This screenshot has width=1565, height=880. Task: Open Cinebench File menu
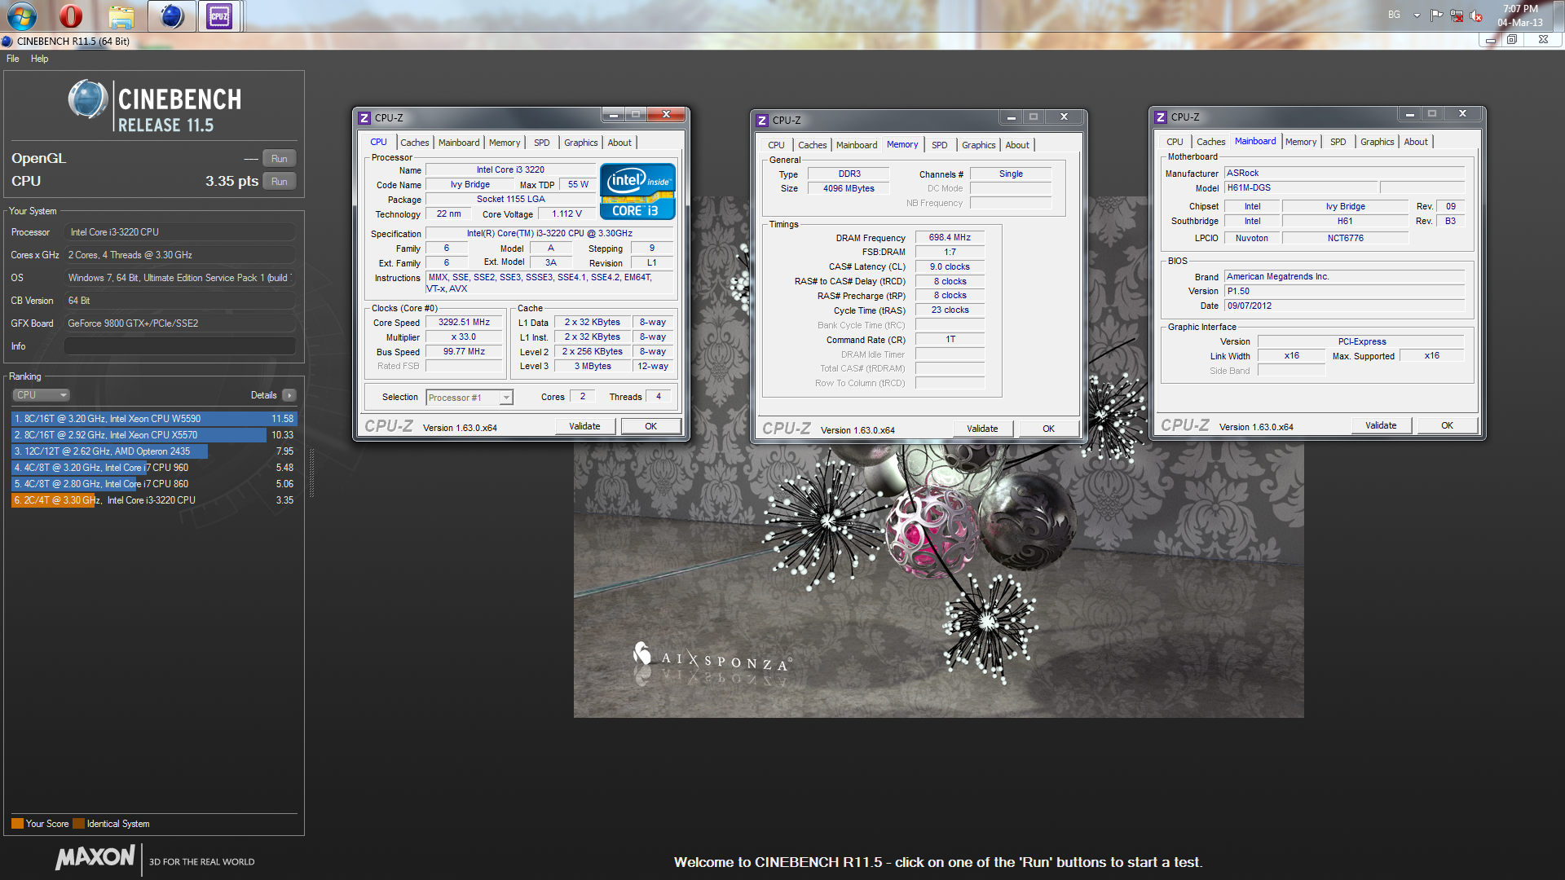tap(13, 59)
